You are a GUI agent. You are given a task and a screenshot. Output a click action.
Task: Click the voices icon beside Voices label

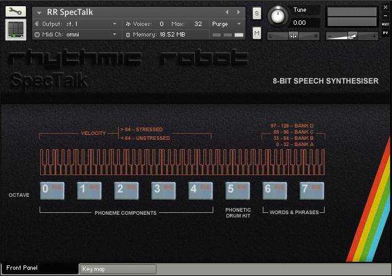pyautogui.click(x=128, y=24)
